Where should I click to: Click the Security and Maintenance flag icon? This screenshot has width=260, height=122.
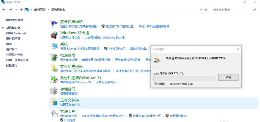tap(54, 24)
